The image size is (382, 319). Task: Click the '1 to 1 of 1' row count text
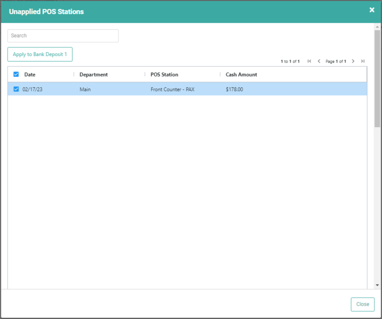290,61
